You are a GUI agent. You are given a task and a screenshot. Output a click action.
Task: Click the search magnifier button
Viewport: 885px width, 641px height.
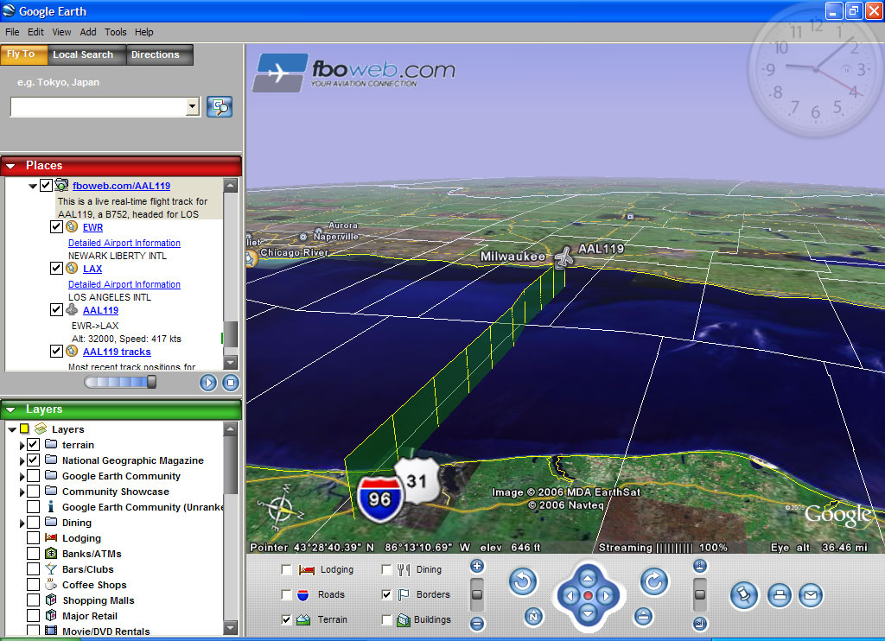220,106
